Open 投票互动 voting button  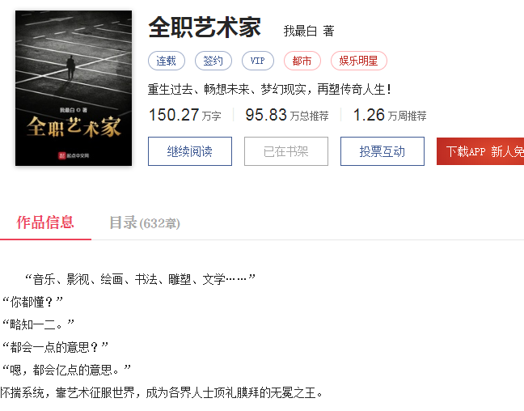[382, 151]
